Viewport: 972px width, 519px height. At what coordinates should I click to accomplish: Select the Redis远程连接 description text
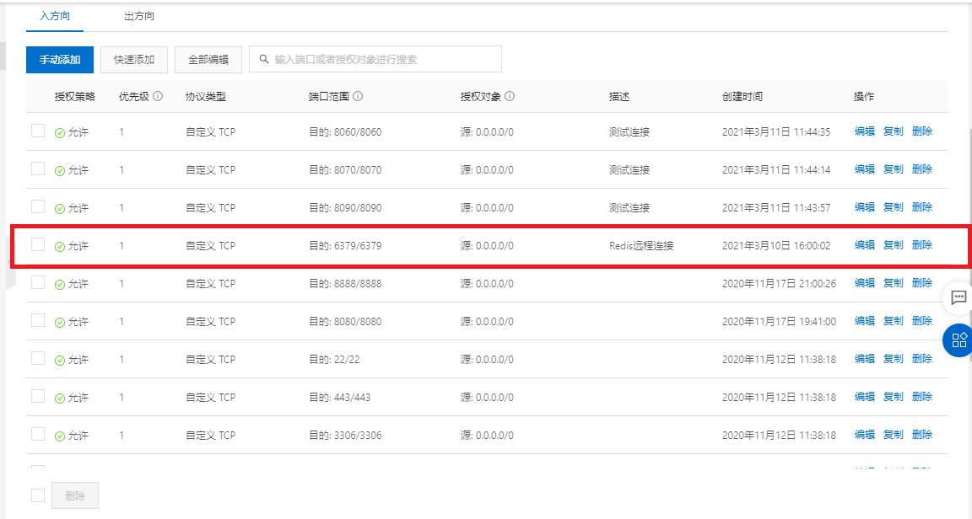pyautogui.click(x=641, y=246)
